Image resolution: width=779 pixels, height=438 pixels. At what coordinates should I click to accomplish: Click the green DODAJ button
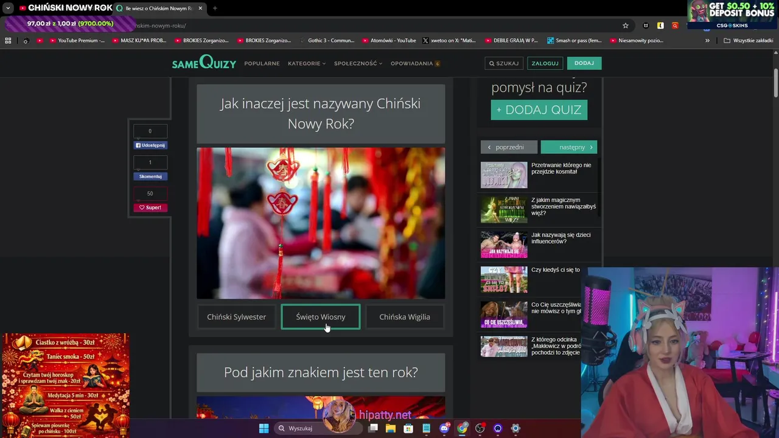[584, 63]
